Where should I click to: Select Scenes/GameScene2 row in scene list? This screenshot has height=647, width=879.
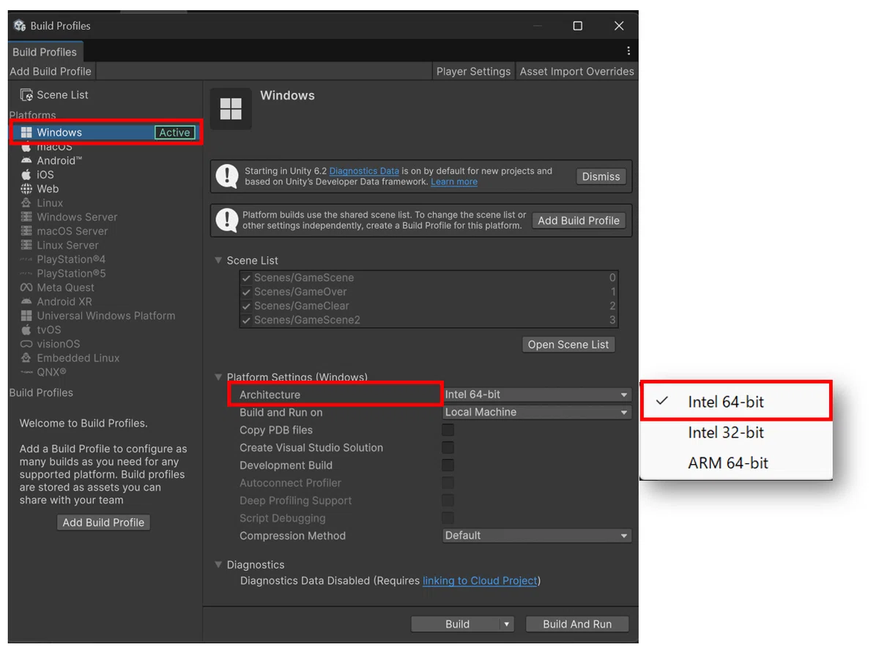tap(429, 320)
